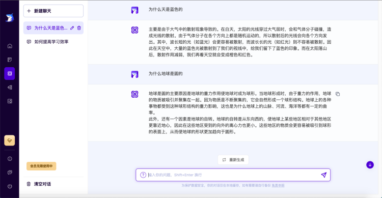Click the power logout icon
Screen dimensions: 382x198
pyautogui.click(x=10, y=186)
